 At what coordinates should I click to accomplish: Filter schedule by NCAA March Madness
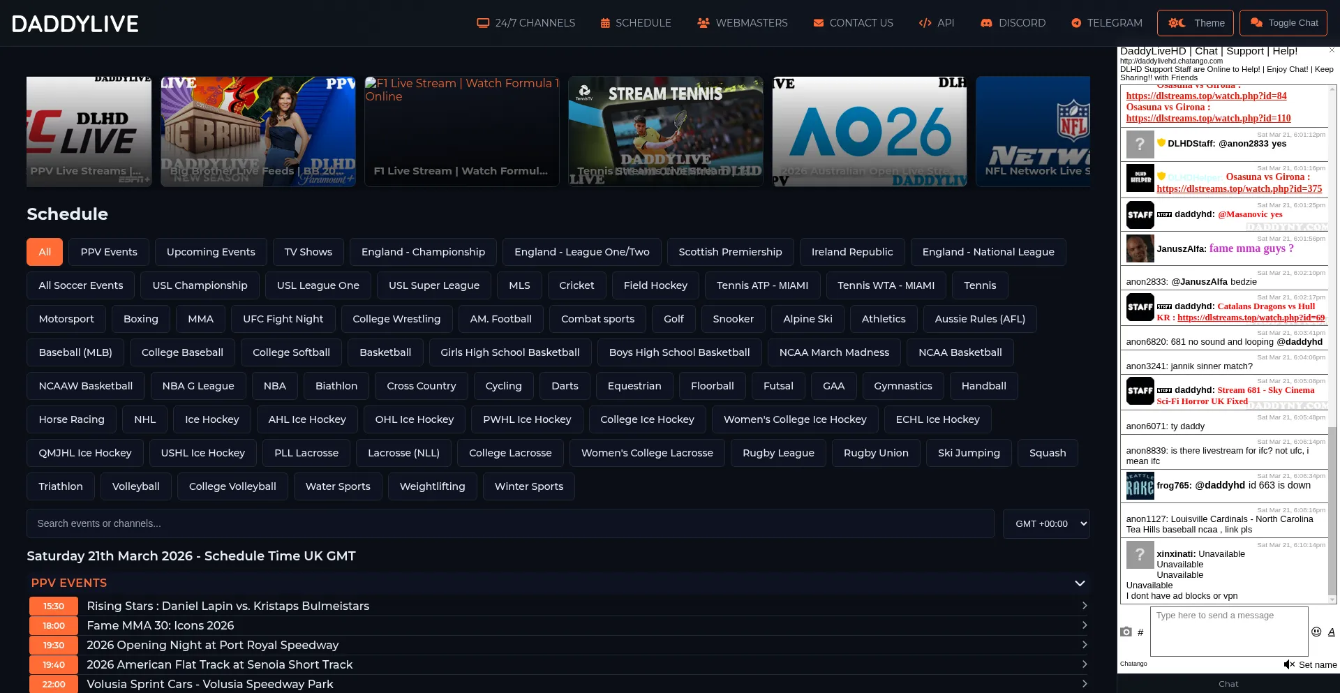pyautogui.click(x=834, y=352)
